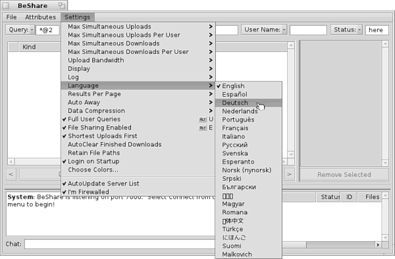
Task: Toggle Full User Queries option
Action: 138,119
